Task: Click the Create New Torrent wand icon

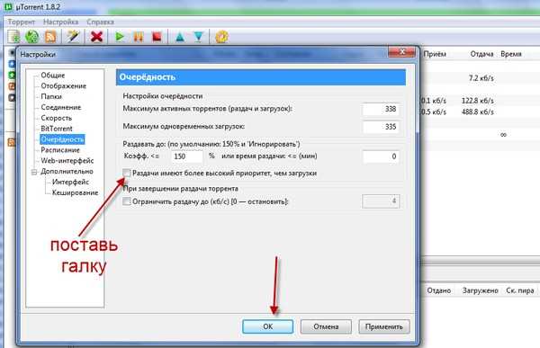Action: coord(73,37)
